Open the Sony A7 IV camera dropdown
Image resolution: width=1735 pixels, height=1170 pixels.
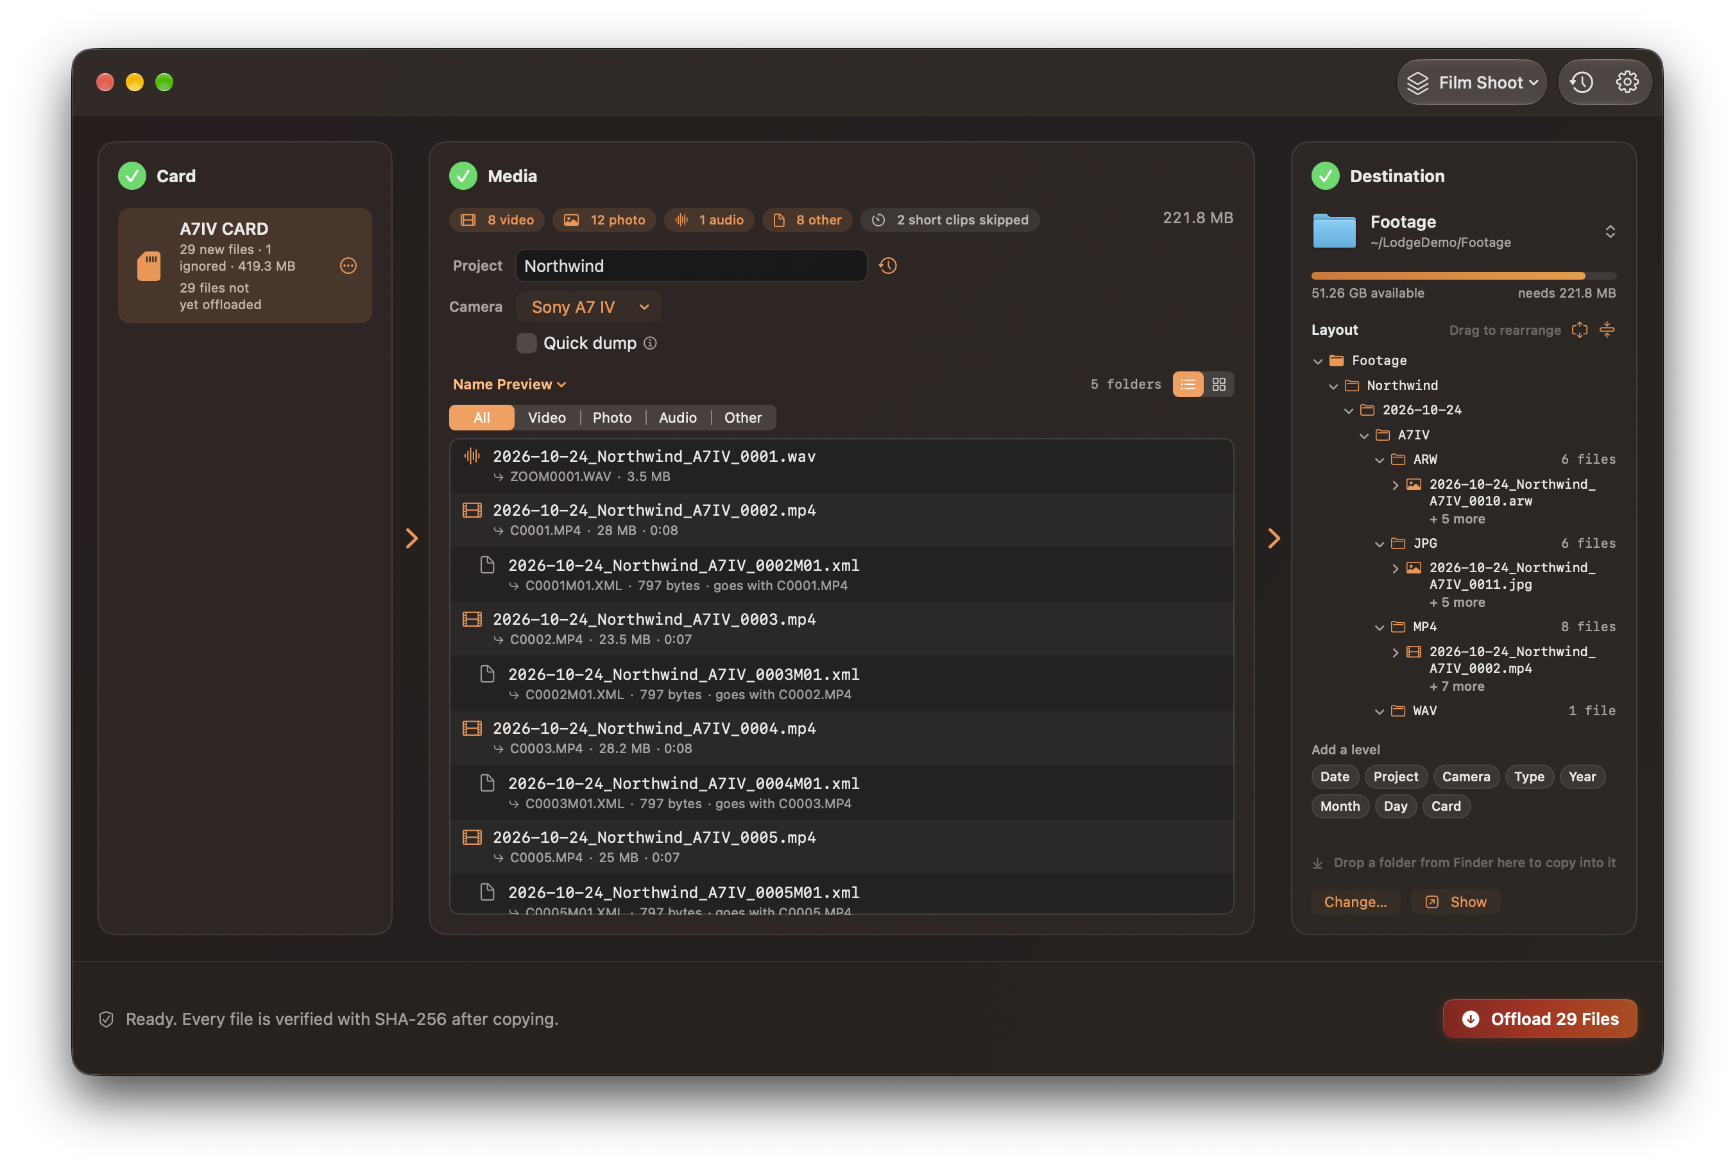pos(589,307)
